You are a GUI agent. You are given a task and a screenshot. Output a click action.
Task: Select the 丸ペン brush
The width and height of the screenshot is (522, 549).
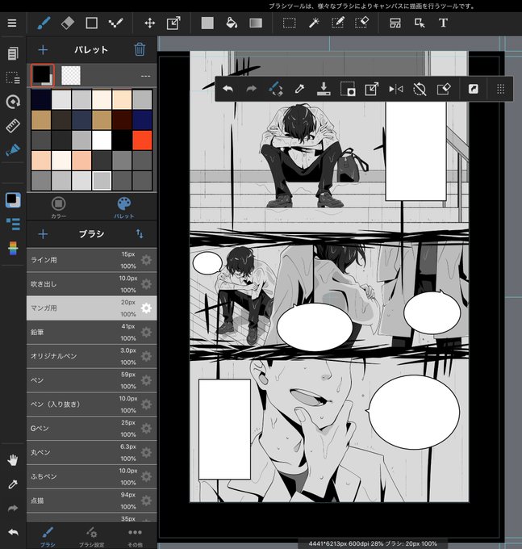tap(92, 452)
